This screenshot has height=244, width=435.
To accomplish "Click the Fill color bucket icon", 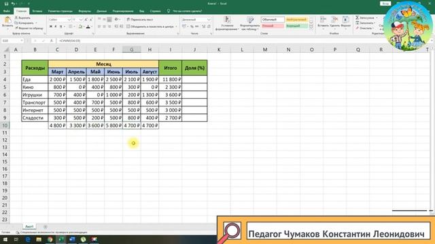I will pyautogui.click(x=80, y=26).
